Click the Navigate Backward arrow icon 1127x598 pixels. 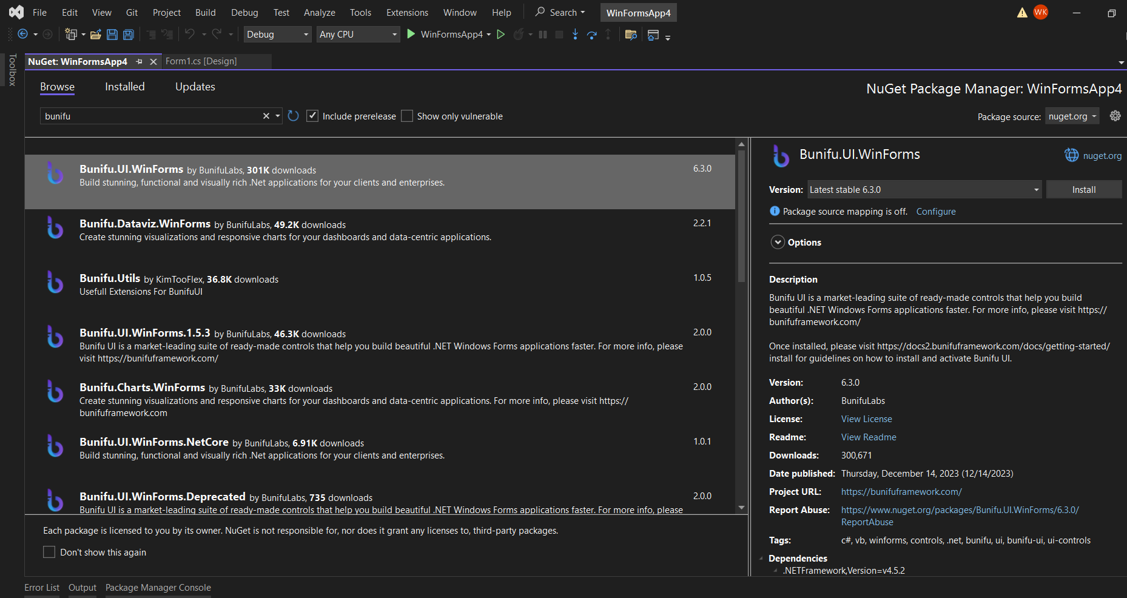(x=23, y=35)
